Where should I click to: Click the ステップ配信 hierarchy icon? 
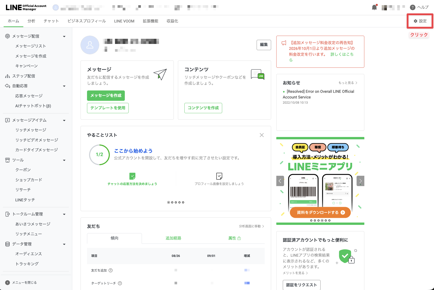click(8, 76)
